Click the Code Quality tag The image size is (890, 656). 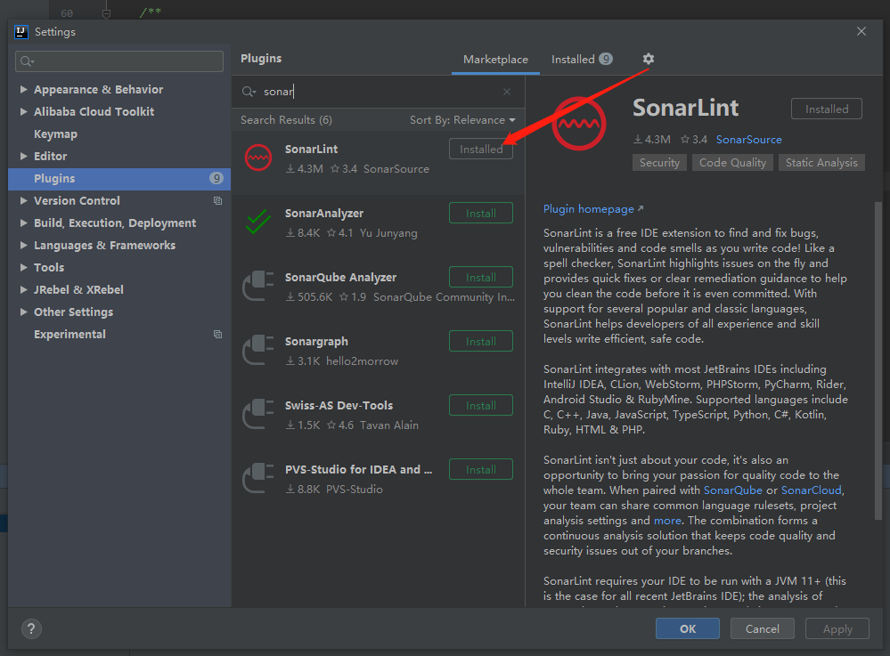pos(732,163)
